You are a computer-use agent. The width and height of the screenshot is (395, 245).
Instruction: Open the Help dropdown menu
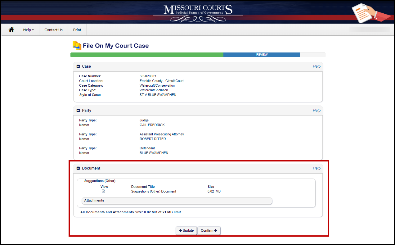click(x=28, y=30)
